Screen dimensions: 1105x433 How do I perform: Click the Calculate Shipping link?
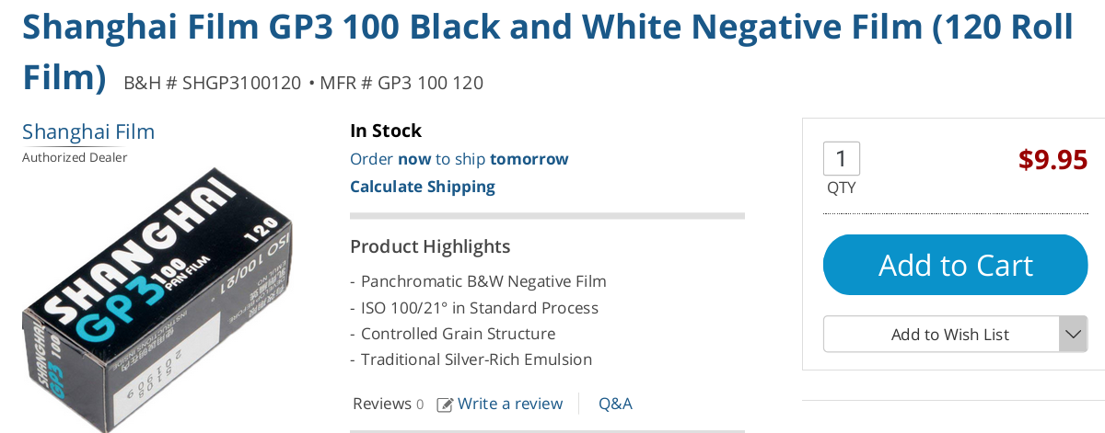pyautogui.click(x=423, y=187)
